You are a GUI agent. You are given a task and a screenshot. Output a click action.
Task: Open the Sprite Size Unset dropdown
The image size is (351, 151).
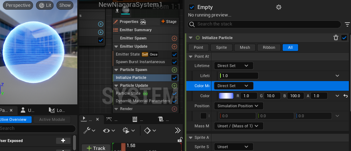[234, 147]
